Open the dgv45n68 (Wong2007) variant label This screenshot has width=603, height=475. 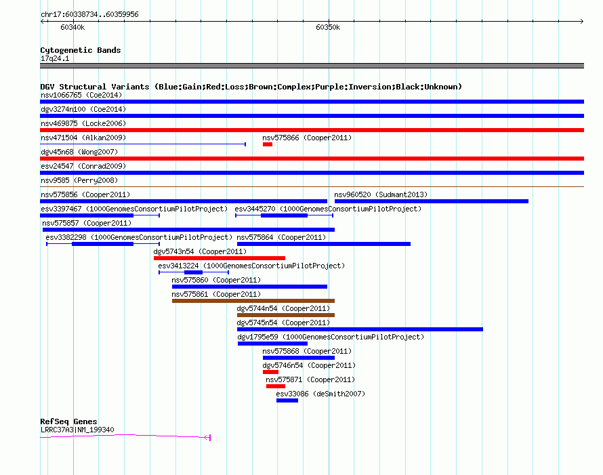(79, 152)
